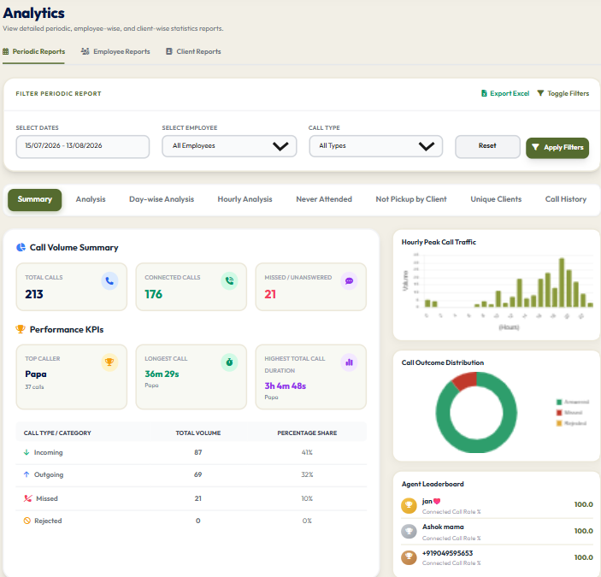Click the contact book icon beside Client Reports

coord(169,51)
